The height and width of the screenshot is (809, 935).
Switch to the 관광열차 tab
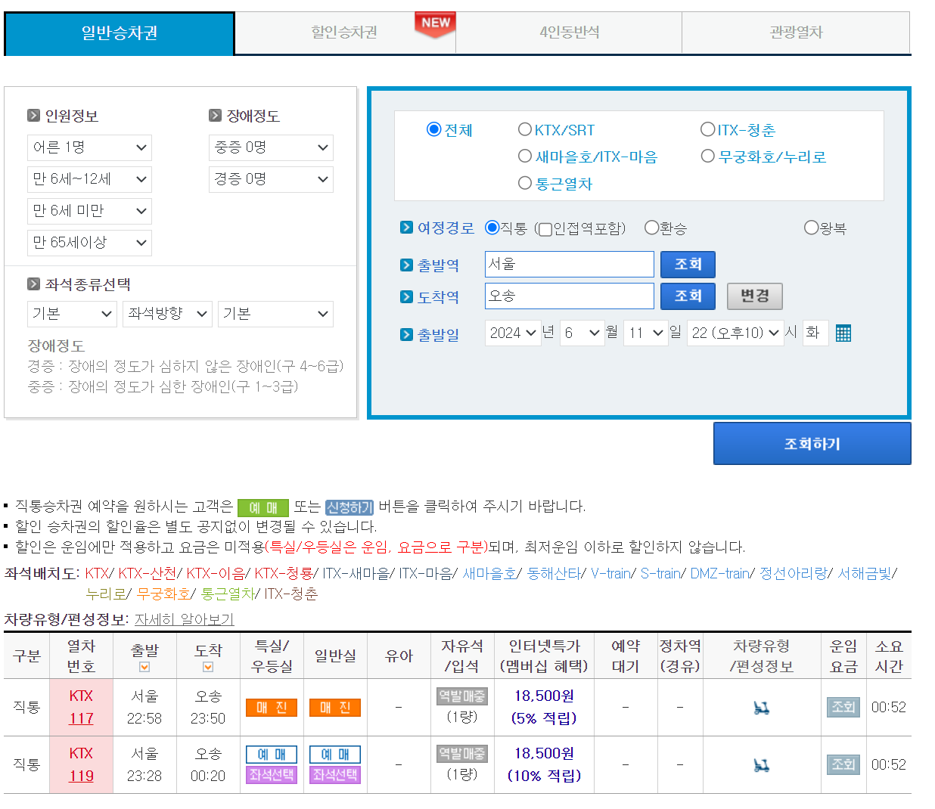pos(795,33)
